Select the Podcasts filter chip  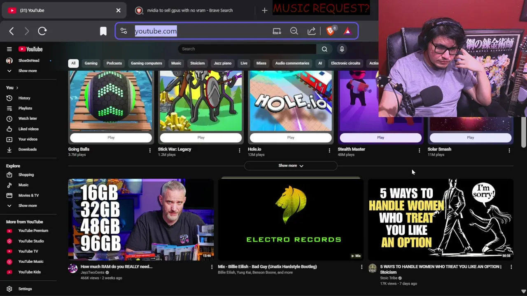point(114,63)
